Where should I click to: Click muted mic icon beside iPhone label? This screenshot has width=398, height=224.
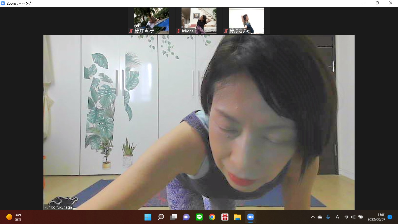[x=179, y=31]
